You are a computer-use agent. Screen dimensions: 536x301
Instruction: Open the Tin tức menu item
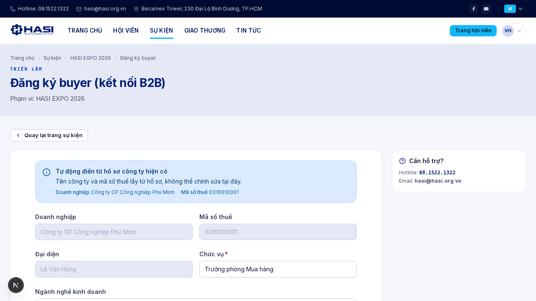pos(248,31)
